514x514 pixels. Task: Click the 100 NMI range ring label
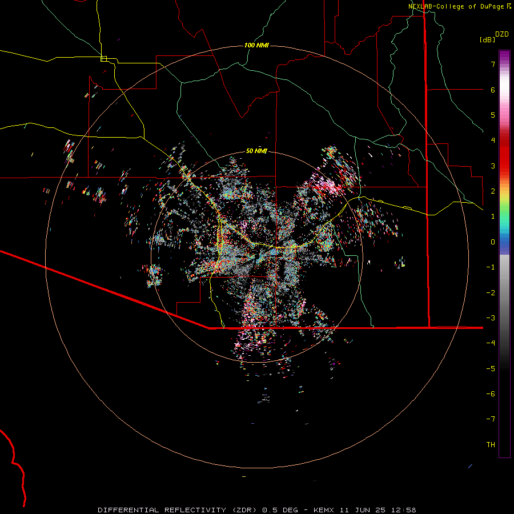tap(256, 45)
